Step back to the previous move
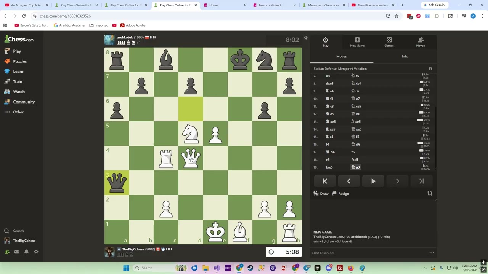The height and width of the screenshot is (274, 488). point(349,182)
